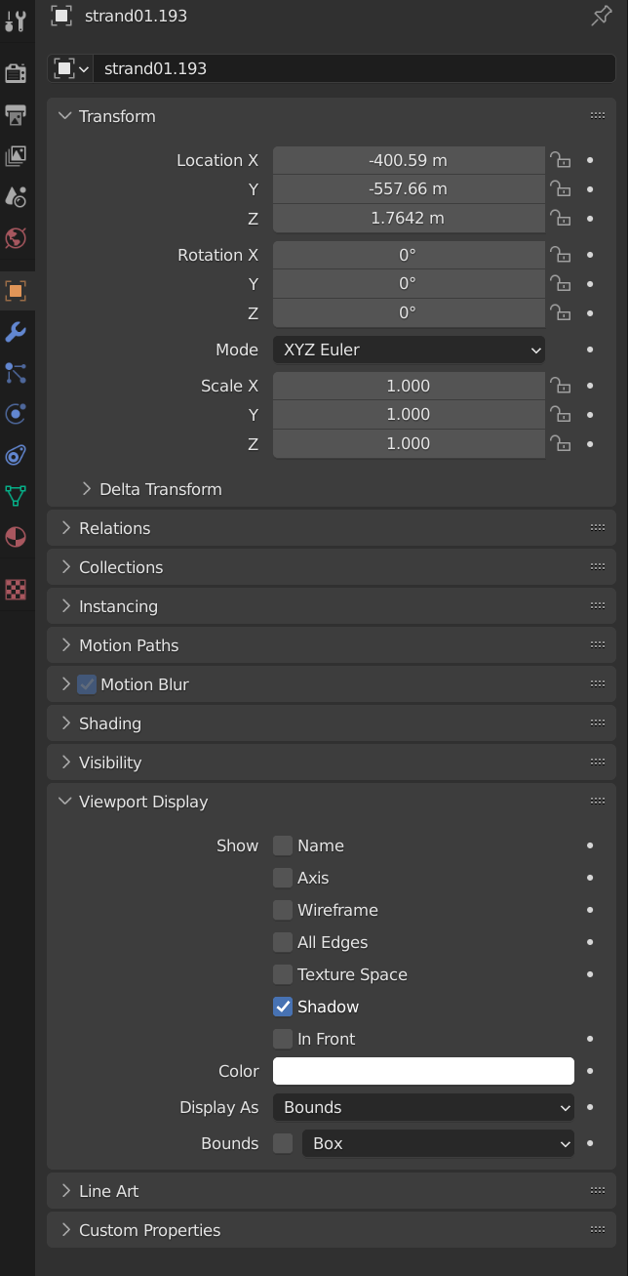Enable the Wireframe checkbox
Viewport: 628px width, 1276px height.
tap(283, 910)
